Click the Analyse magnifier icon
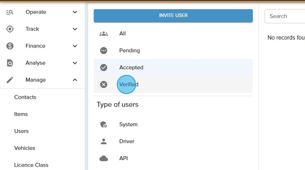The image size is (305, 170). 10,63
